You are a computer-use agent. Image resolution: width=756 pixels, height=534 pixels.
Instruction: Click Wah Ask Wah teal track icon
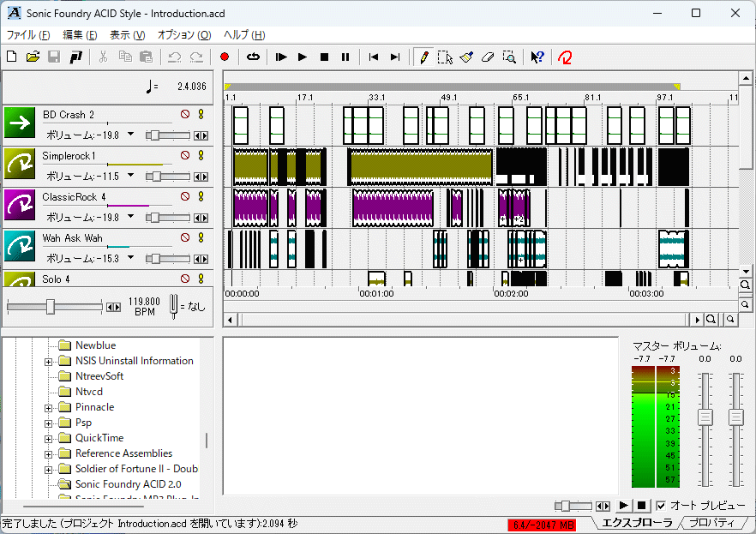tap(20, 246)
